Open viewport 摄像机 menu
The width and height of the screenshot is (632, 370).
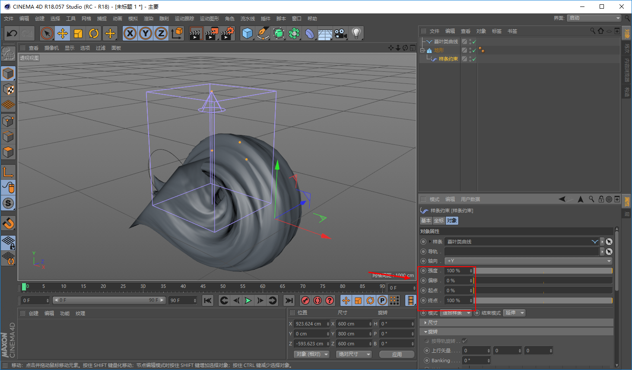pos(51,48)
